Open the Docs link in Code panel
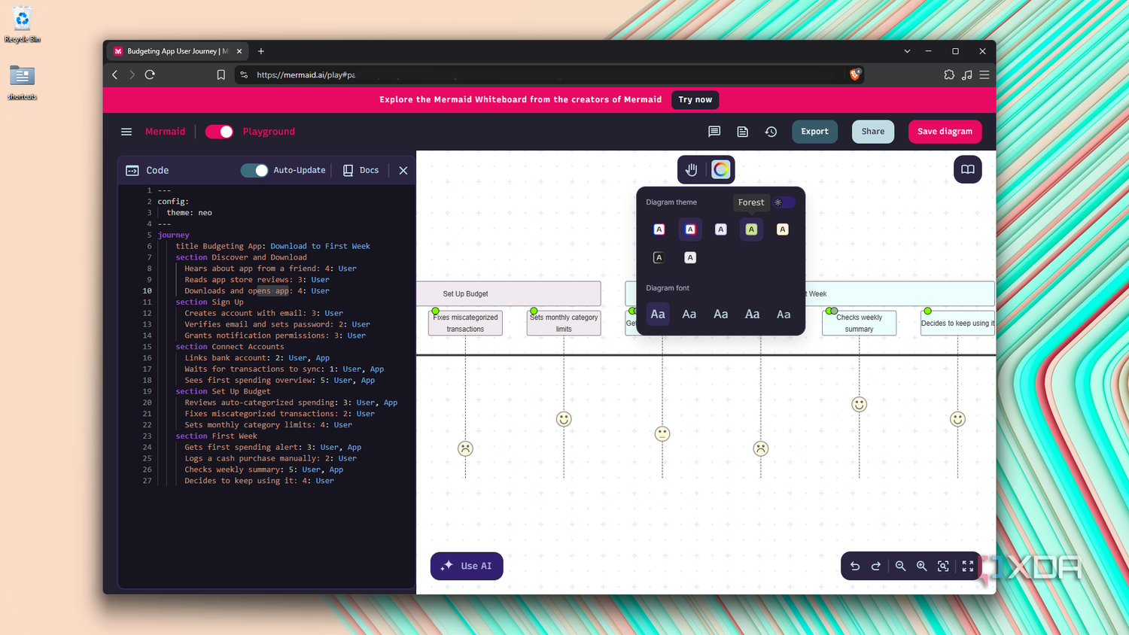The height and width of the screenshot is (635, 1129). [361, 171]
